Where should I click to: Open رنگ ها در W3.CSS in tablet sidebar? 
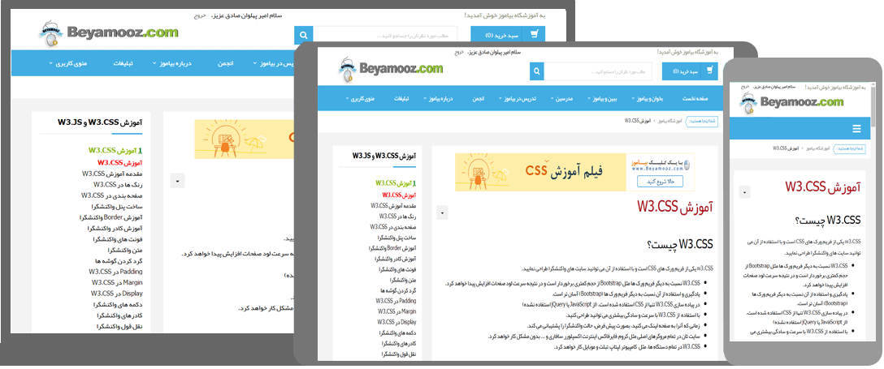point(396,216)
